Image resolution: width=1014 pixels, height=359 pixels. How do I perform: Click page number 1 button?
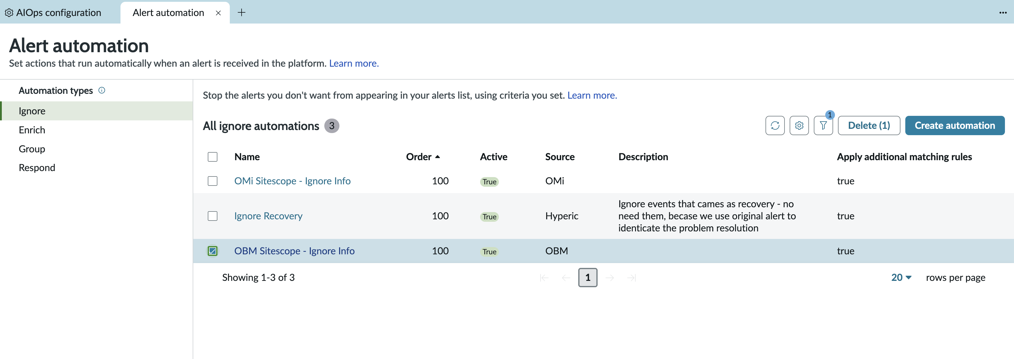[588, 278]
